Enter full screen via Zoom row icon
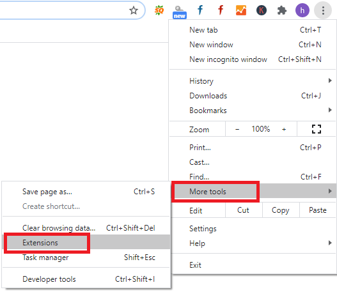 [x=317, y=129]
